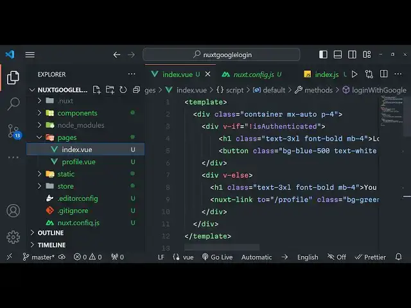Collapse all folders in Explorer

pyautogui.click(x=136, y=90)
